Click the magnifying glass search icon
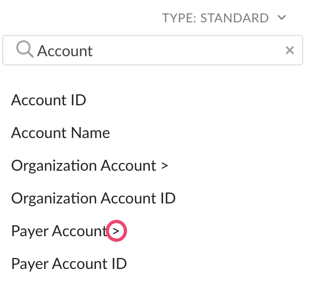Screen dimensions: 313x288 (x=25, y=49)
